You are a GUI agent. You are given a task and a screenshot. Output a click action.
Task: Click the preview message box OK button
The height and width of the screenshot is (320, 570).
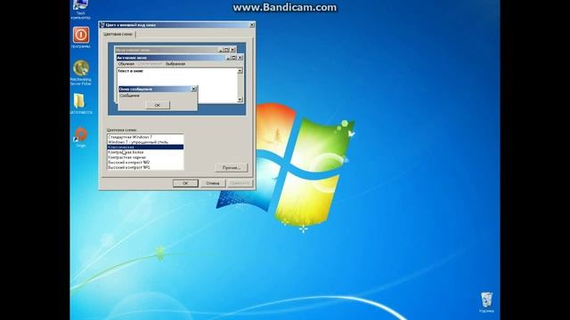point(158,105)
